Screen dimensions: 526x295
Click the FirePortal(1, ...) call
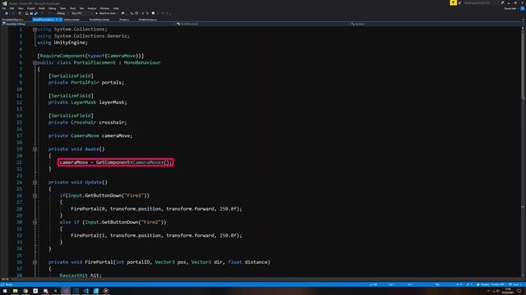(x=156, y=235)
